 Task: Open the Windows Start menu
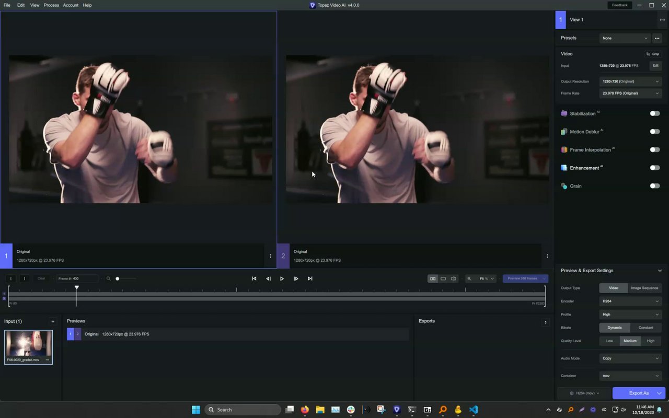click(x=196, y=410)
